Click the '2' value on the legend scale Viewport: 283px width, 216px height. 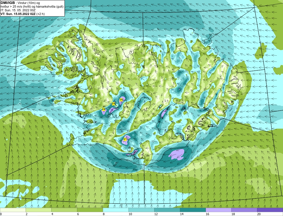tap(27, 214)
